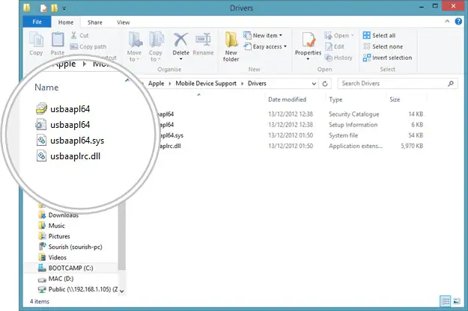Select BOOTCAMP (C:) drive
This screenshot has width=468, height=311.
pyautogui.click(x=70, y=268)
